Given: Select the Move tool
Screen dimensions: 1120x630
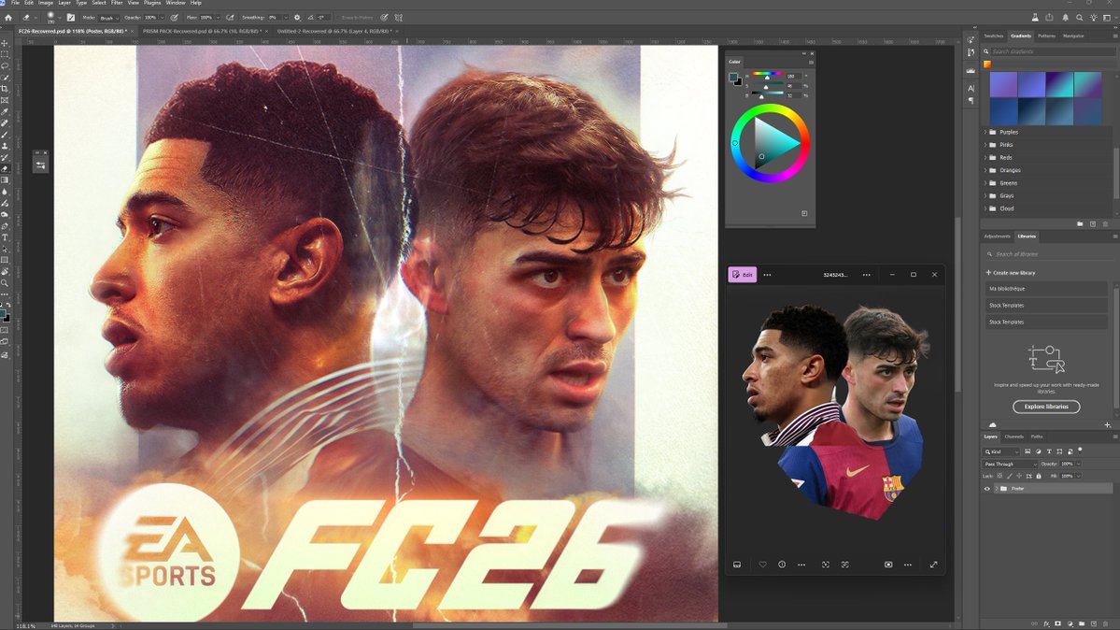Looking at the screenshot, I should click(5, 43).
